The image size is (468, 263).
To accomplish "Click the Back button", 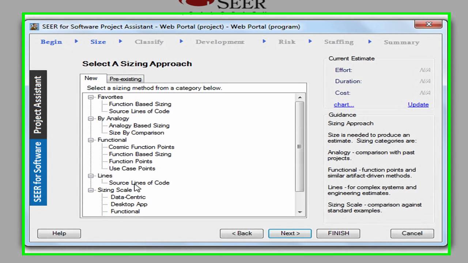I will coord(242,233).
